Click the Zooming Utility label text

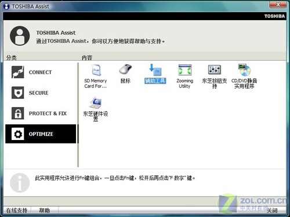pos(184,83)
